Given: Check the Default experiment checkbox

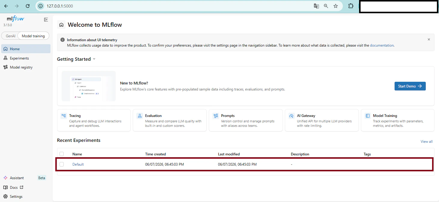Looking at the screenshot, I should coord(62,164).
